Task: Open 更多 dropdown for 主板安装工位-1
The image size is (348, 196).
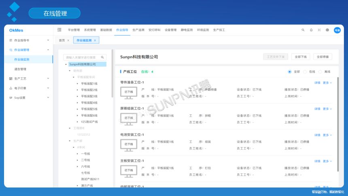Action: coord(327,161)
